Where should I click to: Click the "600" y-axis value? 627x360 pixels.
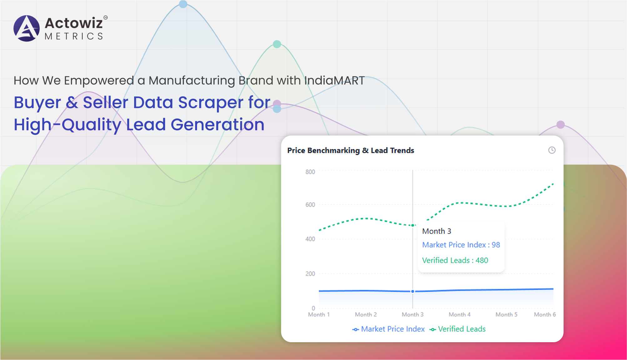click(310, 205)
